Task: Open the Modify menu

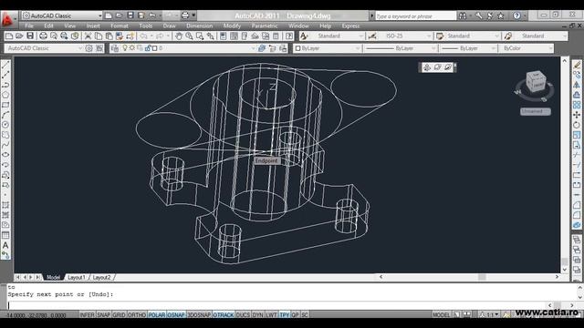Action: point(232,26)
